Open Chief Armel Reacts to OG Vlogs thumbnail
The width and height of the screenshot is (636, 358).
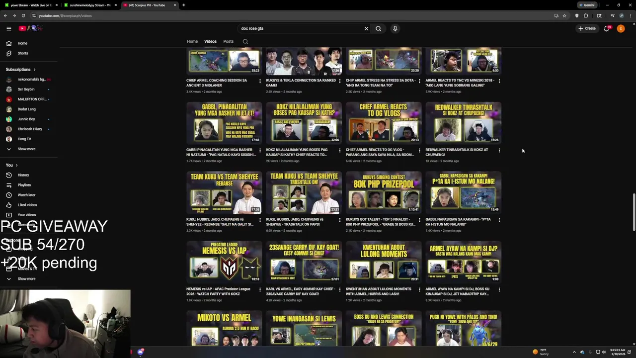pos(384,123)
